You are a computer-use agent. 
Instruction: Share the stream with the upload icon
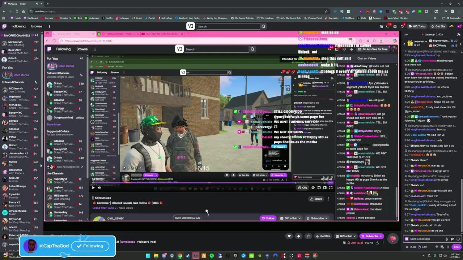click(x=378, y=243)
